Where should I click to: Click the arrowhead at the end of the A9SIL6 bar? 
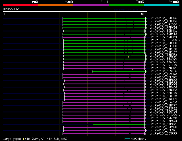pos(146,72)
